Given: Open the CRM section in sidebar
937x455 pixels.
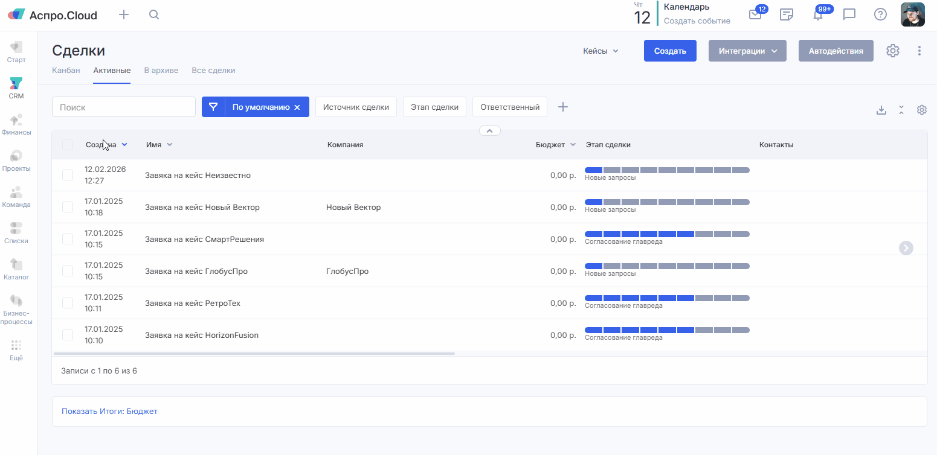Looking at the screenshot, I should coord(16,87).
